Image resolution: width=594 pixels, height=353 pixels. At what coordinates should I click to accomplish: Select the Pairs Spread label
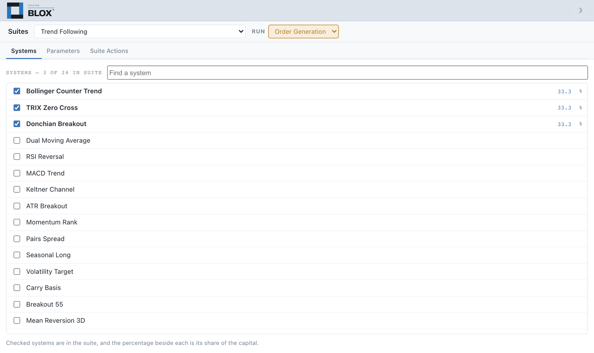[46, 239]
